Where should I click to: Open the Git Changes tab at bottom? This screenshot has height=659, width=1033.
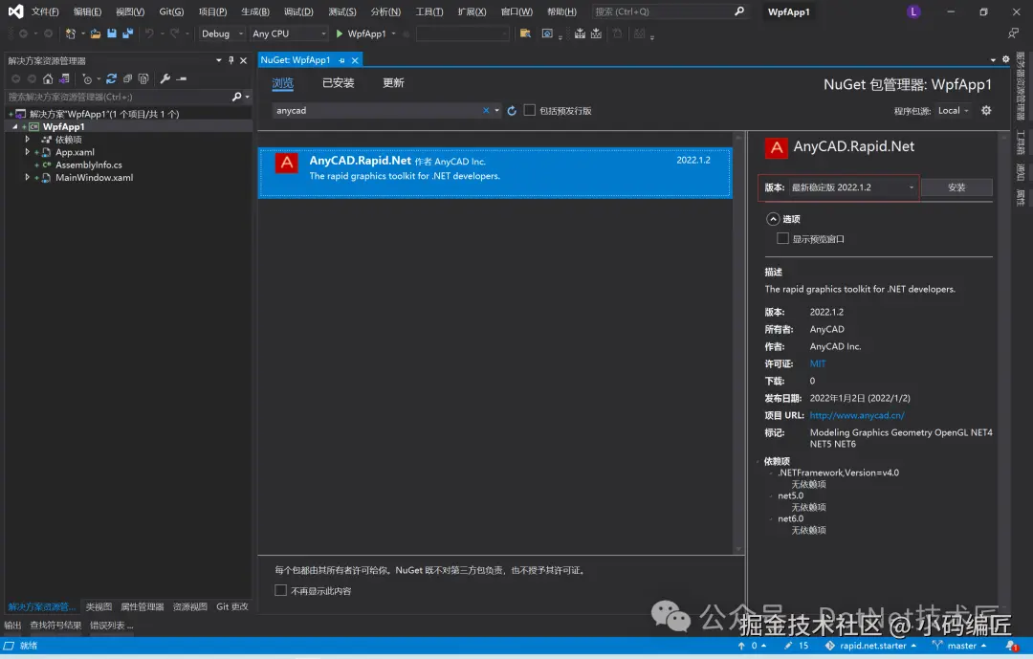tap(231, 607)
